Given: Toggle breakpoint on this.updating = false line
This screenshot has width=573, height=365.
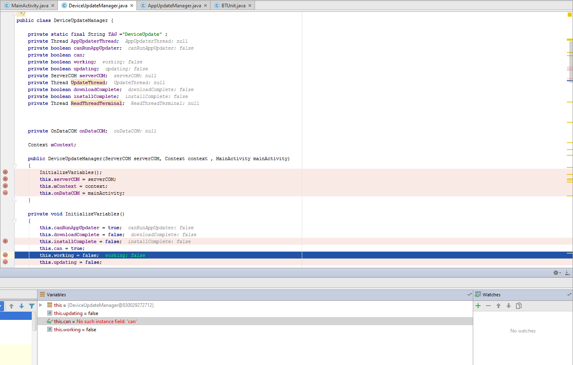Looking at the screenshot, I should tap(5, 262).
